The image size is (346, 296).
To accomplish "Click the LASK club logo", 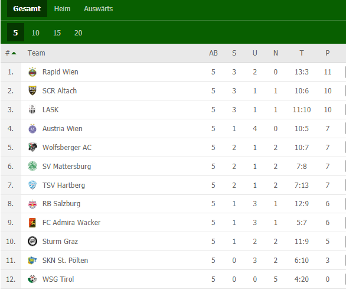I will tap(32, 109).
